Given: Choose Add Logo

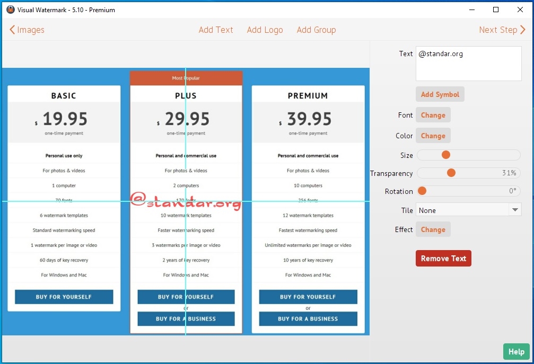Looking at the screenshot, I should [265, 30].
